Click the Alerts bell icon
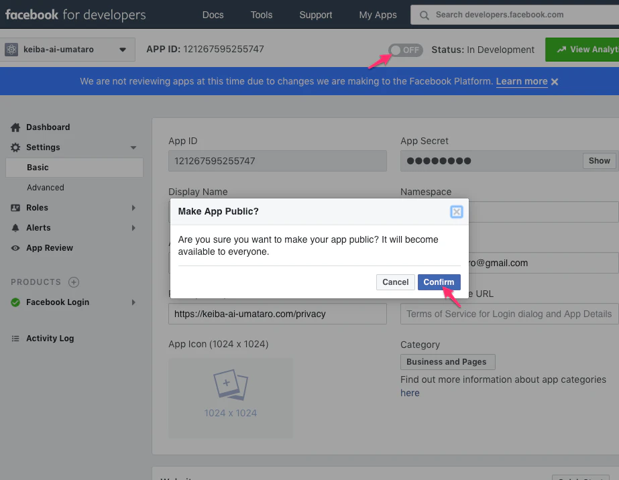Viewport: 619px width, 480px height. [x=15, y=228]
